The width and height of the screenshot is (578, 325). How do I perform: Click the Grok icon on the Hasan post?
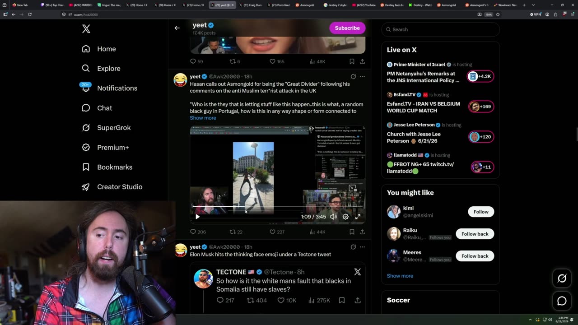click(353, 77)
